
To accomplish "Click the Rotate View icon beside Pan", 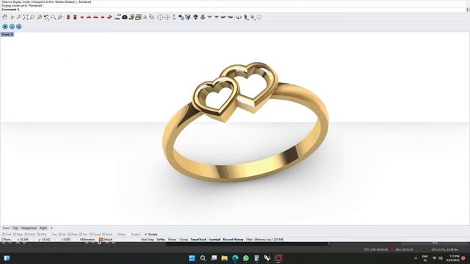I will (12, 18).
